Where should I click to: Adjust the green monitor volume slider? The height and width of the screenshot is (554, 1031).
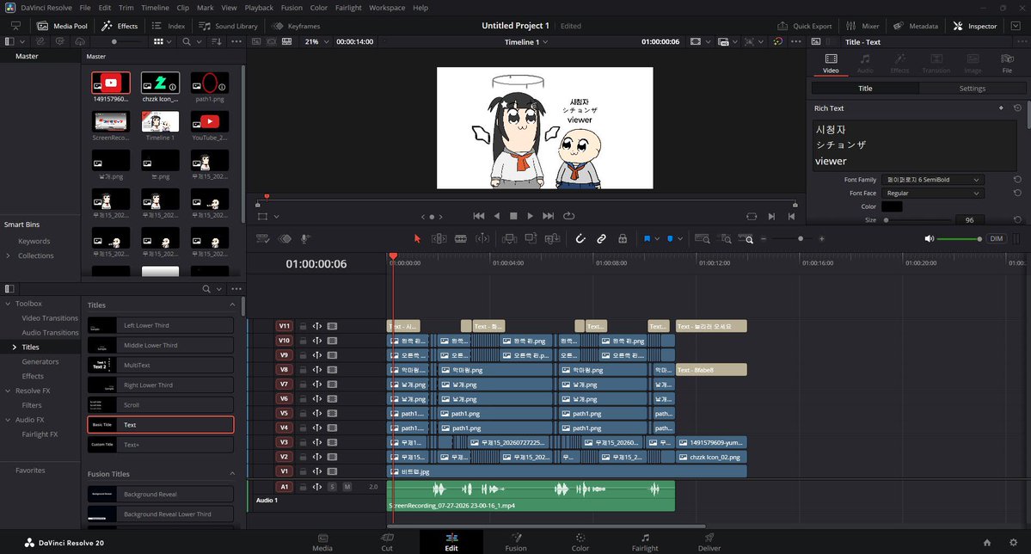pos(960,239)
